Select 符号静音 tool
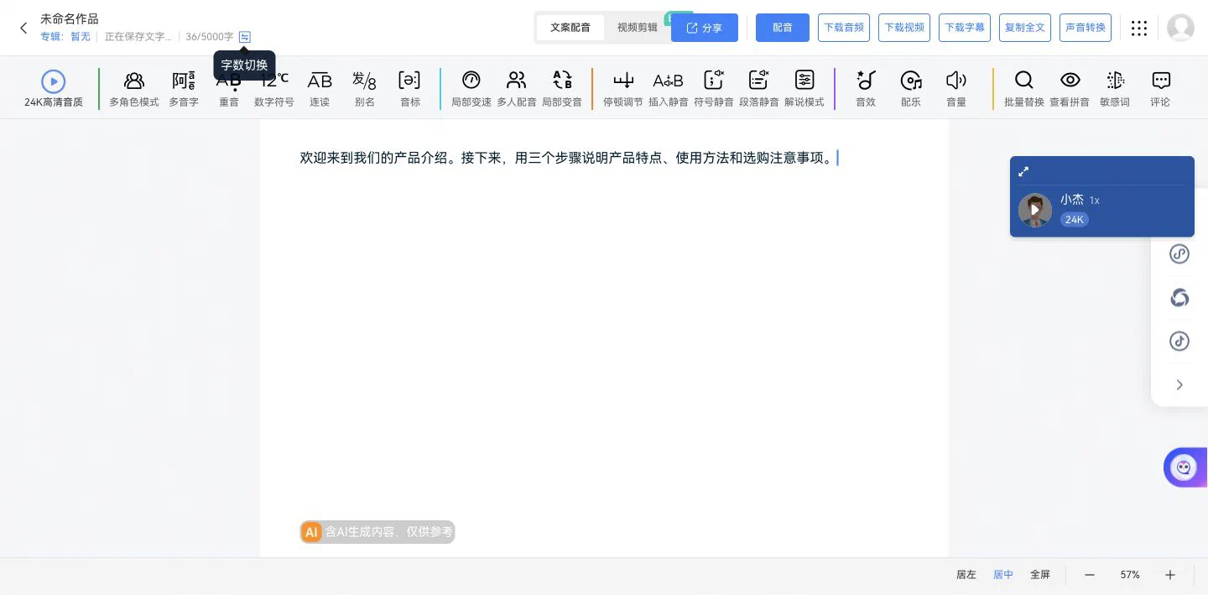This screenshot has width=1208, height=595. pyautogui.click(x=714, y=89)
